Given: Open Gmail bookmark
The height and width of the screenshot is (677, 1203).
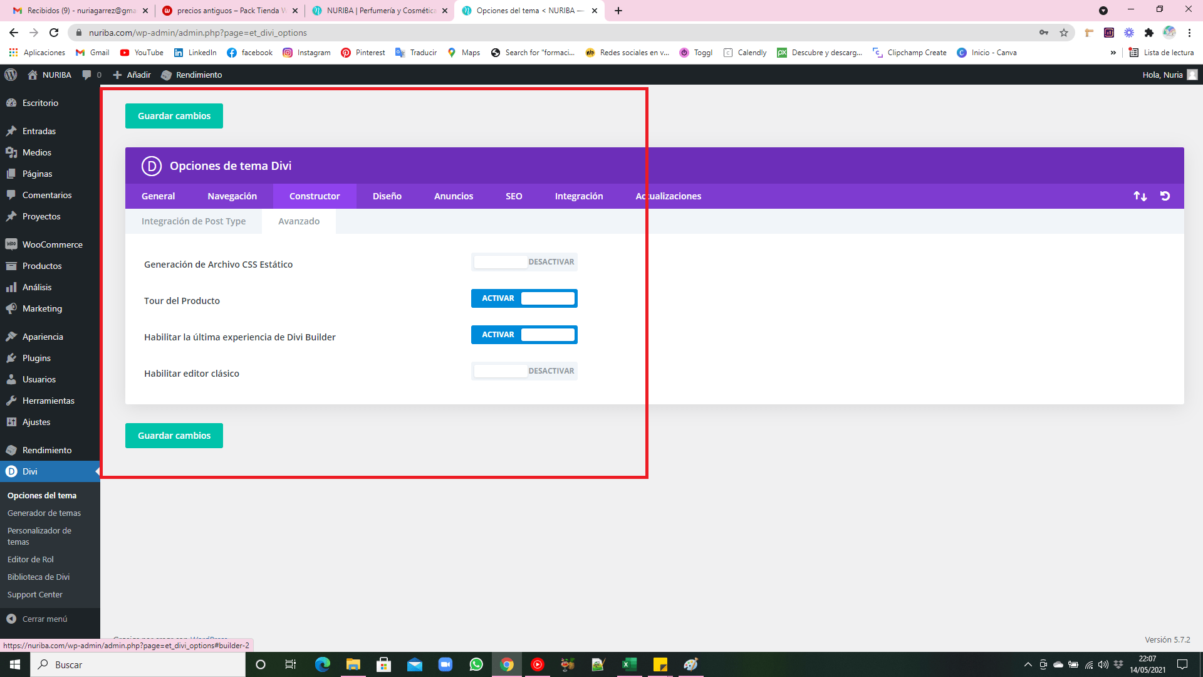Looking at the screenshot, I should pyautogui.click(x=92, y=53).
